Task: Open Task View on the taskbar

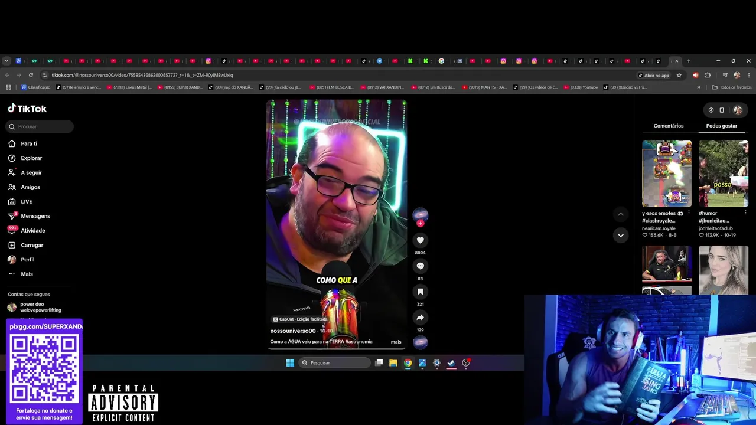Action: [x=379, y=363]
